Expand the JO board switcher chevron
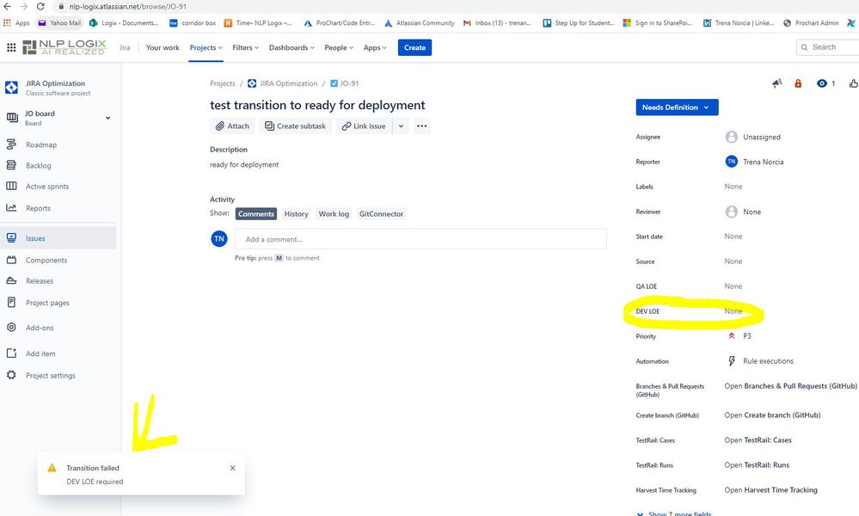This screenshot has width=859, height=516. (x=108, y=118)
